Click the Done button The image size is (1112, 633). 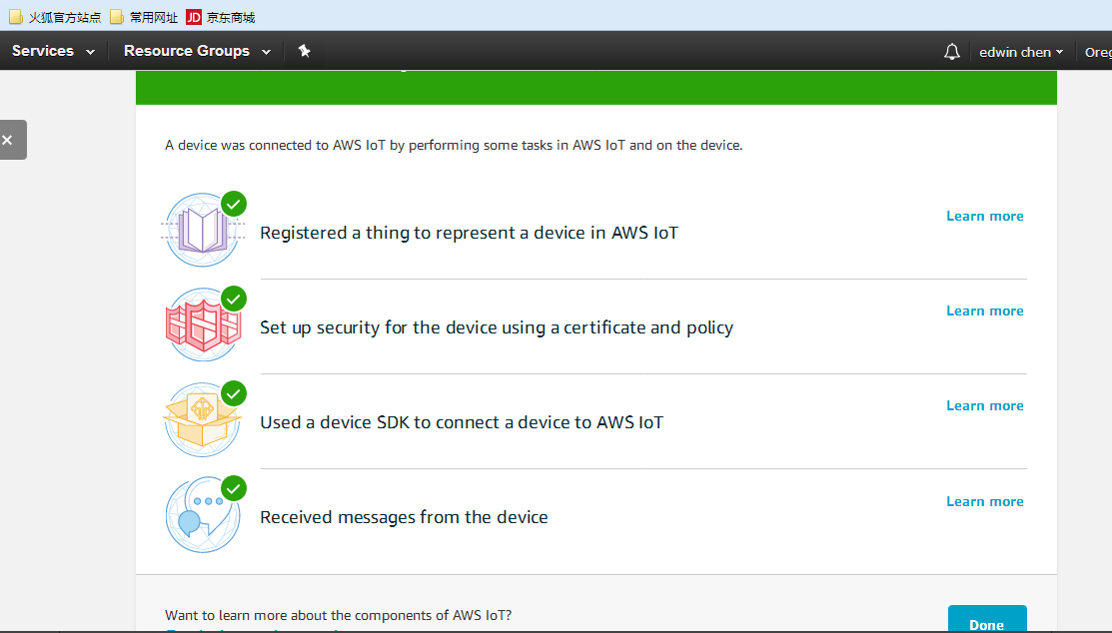987,620
